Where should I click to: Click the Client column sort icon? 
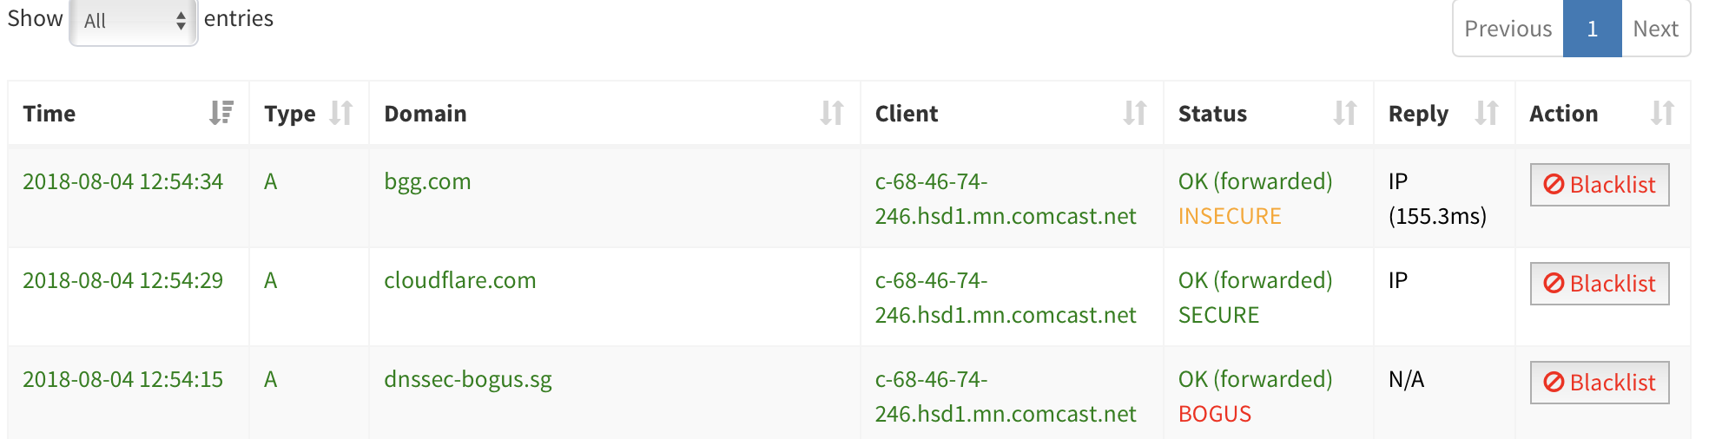[1135, 113]
